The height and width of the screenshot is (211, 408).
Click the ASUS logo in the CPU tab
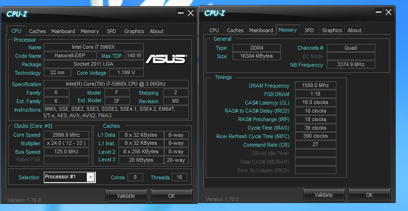[166, 59]
